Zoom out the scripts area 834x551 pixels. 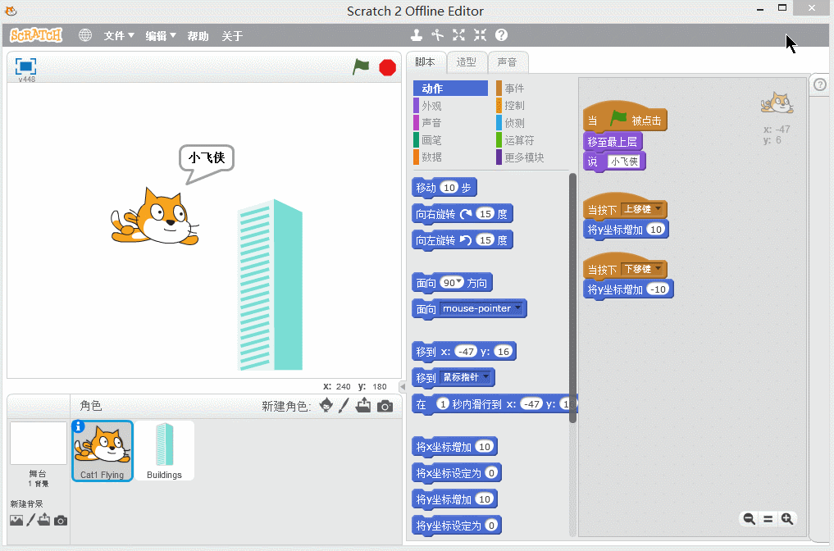click(x=749, y=519)
